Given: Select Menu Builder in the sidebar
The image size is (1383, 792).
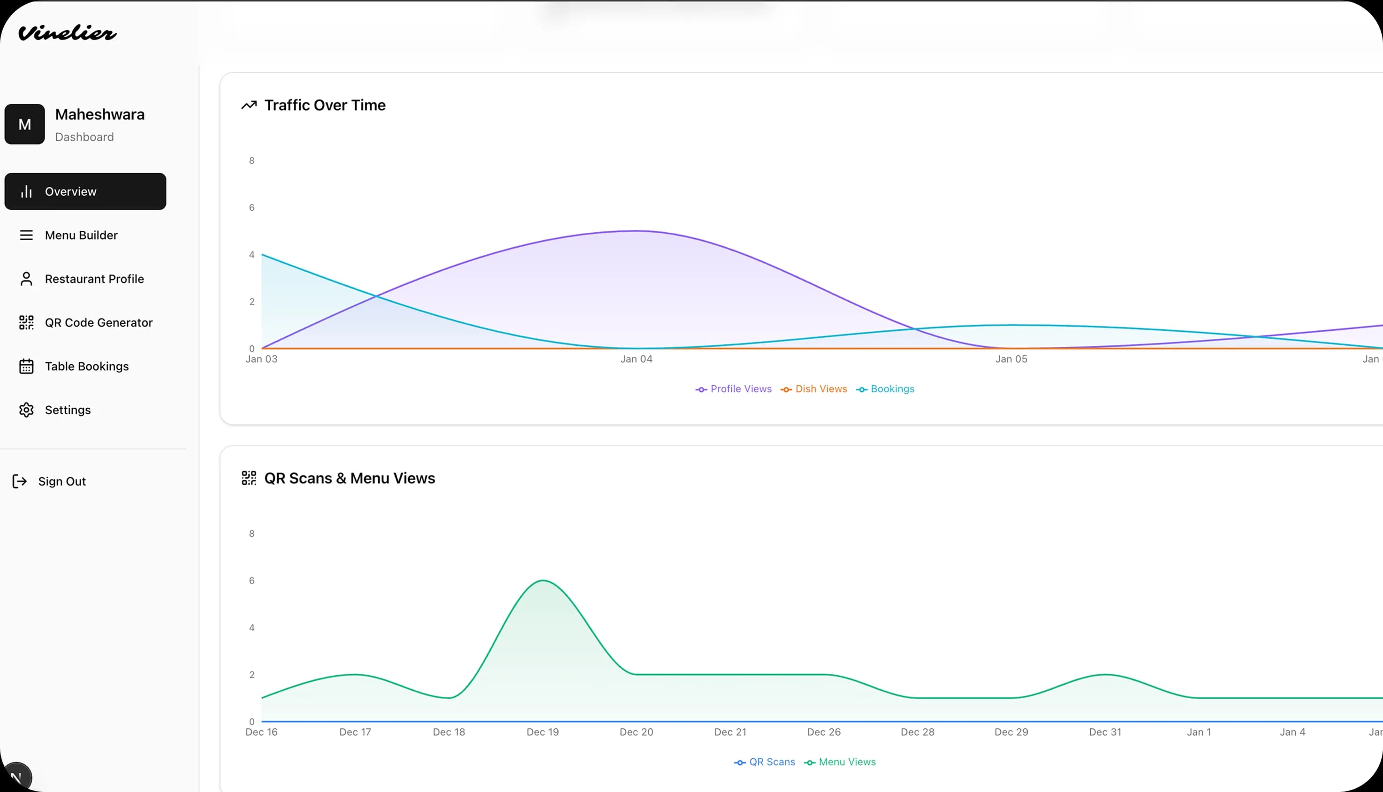Looking at the screenshot, I should click(x=81, y=235).
